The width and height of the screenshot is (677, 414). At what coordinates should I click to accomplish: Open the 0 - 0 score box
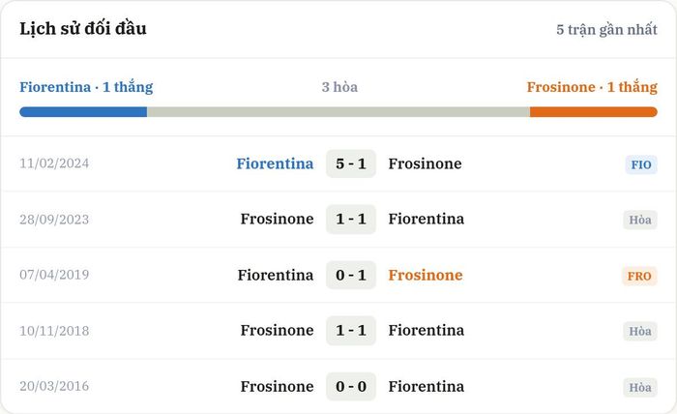(351, 386)
